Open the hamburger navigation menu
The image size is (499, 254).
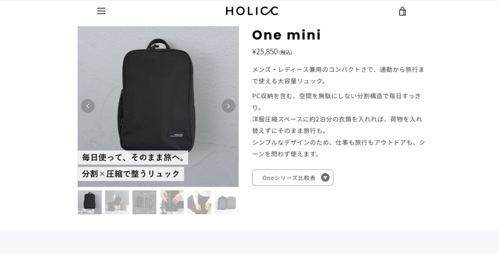[101, 11]
